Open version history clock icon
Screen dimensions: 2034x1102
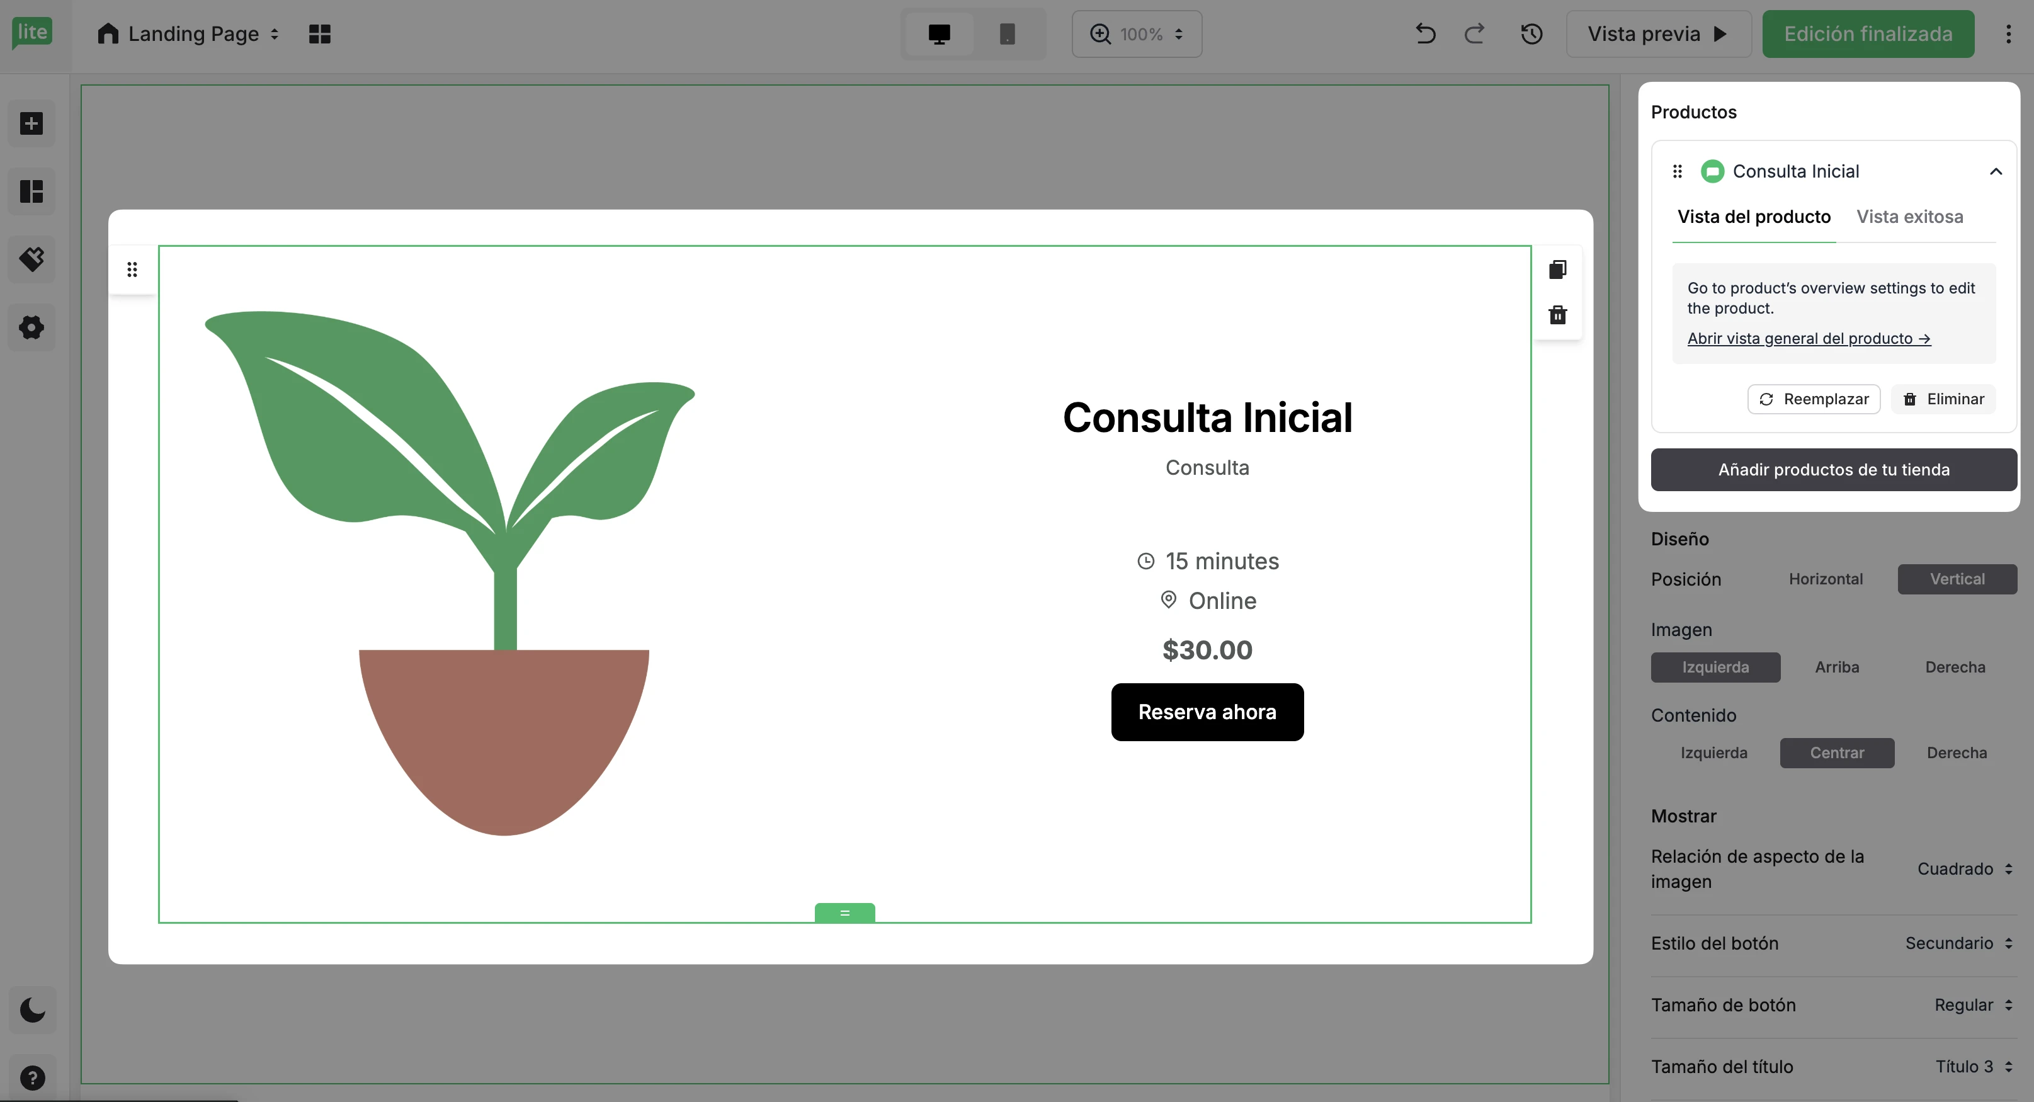point(1531,34)
